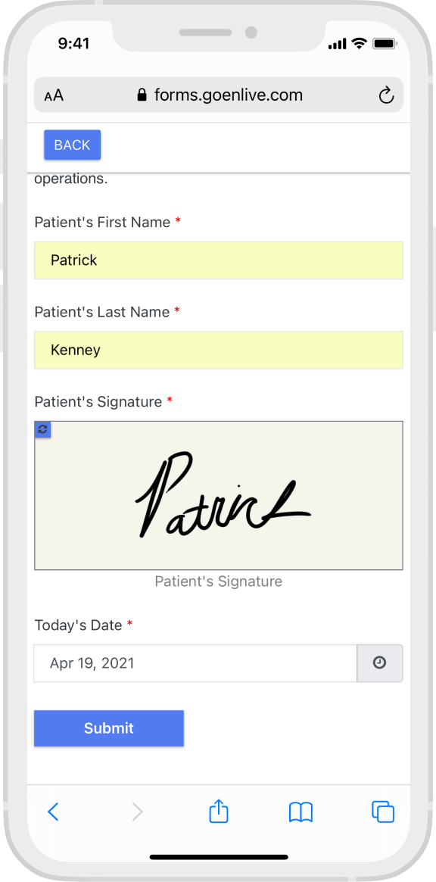Tap inside the Patient's Signature pad
This screenshot has height=882, width=436.
click(218, 496)
